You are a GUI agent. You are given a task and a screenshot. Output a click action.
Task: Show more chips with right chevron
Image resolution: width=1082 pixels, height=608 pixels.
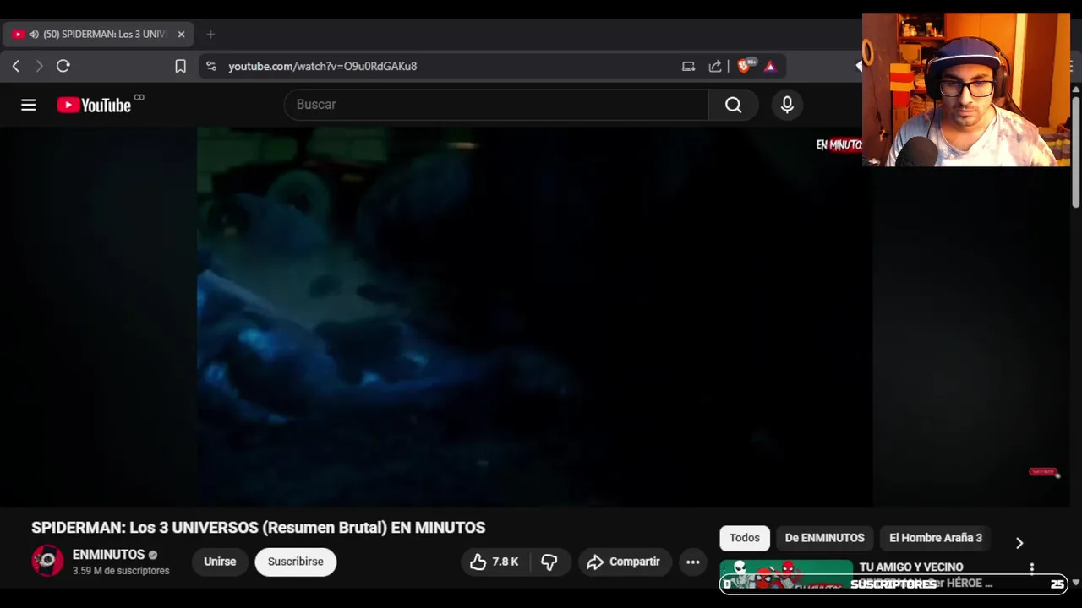(x=1019, y=543)
